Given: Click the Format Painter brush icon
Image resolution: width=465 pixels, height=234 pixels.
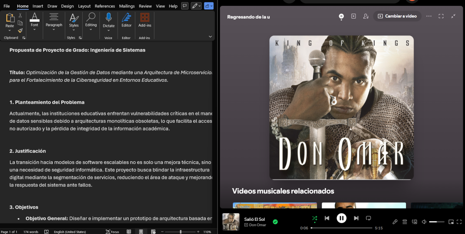Looking at the screenshot, I should pyautogui.click(x=20, y=30).
